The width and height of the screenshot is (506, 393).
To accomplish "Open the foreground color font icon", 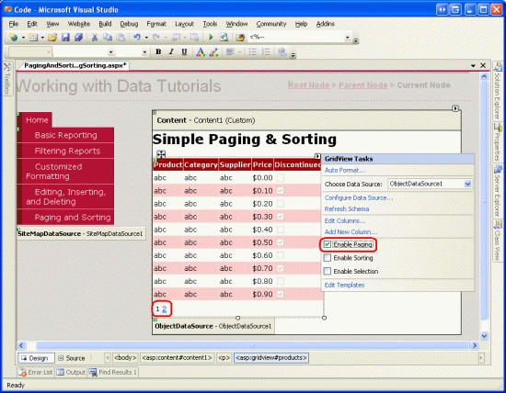I will pyautogui.click(x=201, y=51).
